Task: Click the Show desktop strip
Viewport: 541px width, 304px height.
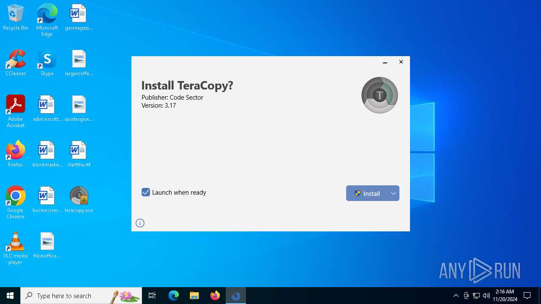Action: click(x=540, y=296)
